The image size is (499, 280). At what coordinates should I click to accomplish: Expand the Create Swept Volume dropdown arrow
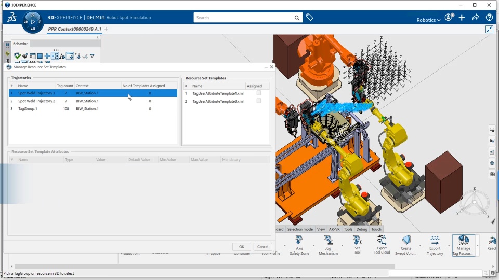pos(420,245)
